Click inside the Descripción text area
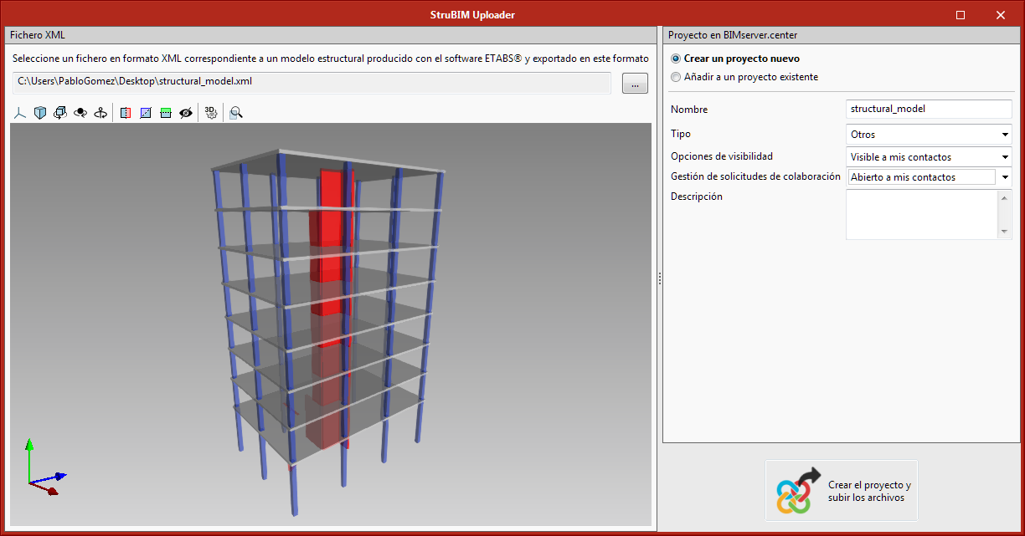Viewport: 1025px width, 536px height. point(922,214)
